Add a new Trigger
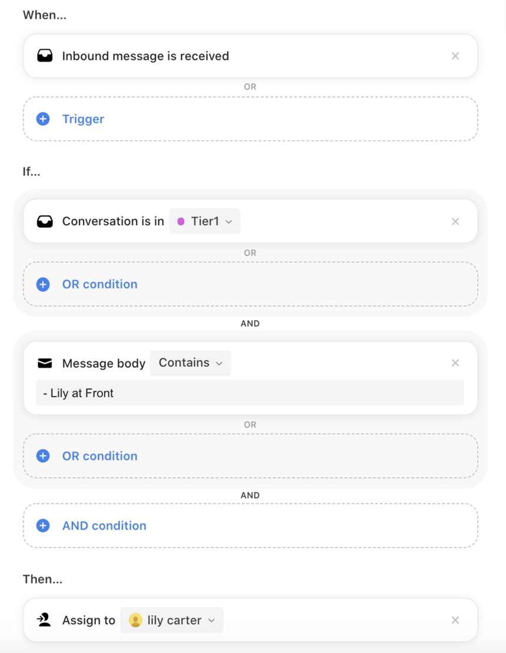The width and height of the screenshot is (506, 653). click(250, 119)
